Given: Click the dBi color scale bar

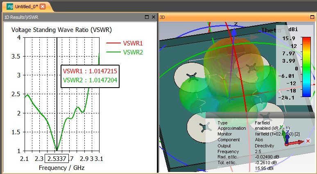Looking at the screenshot, I should point(306,67).
